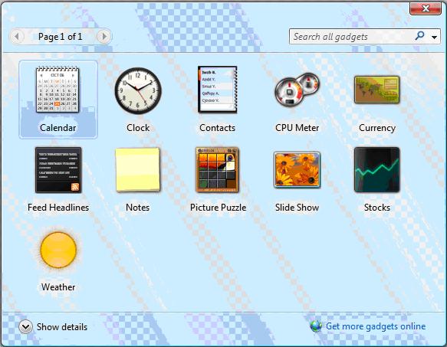The height and width of the screenshot is (347, 447).
Task: Open the Contacts gadget icon
Action: [218, 90]
